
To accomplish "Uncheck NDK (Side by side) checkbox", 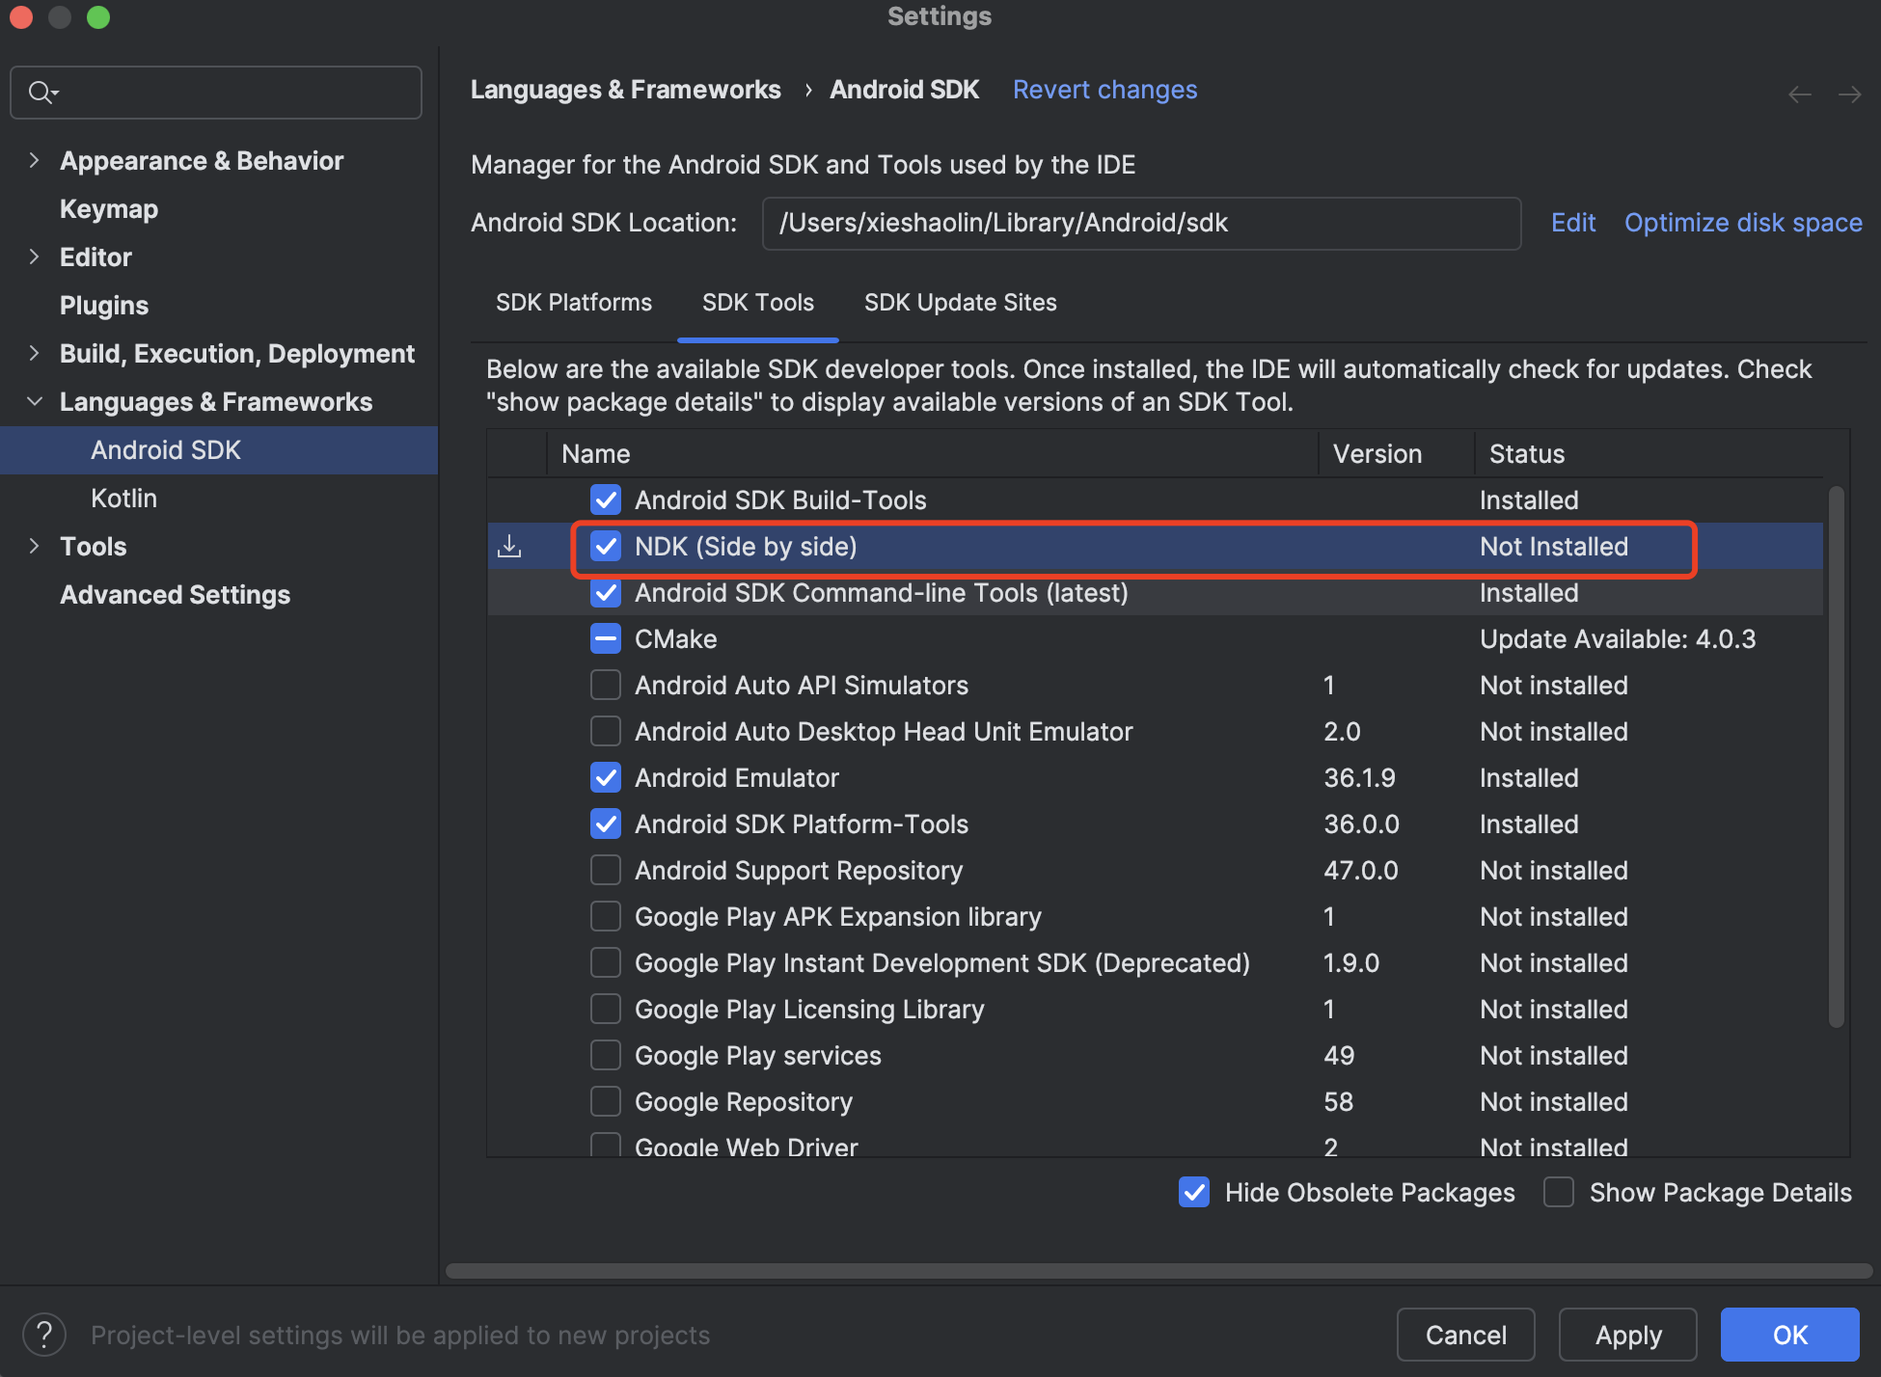I will pos(606,547).
